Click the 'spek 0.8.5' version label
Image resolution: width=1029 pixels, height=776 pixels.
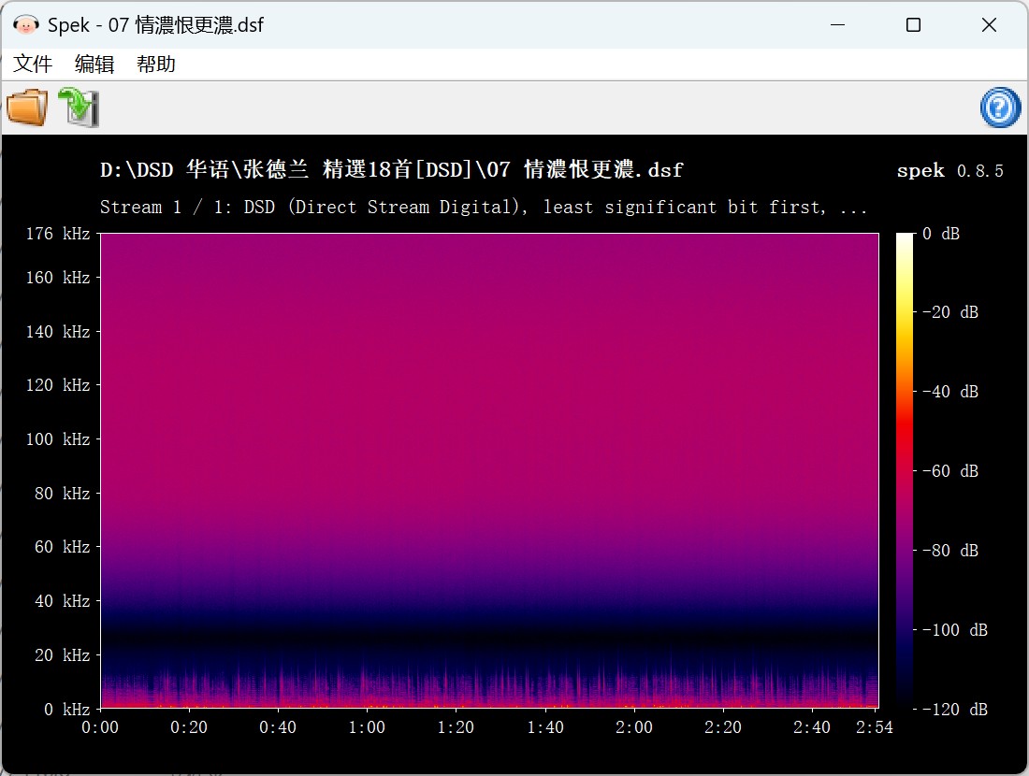pos(949,170)
